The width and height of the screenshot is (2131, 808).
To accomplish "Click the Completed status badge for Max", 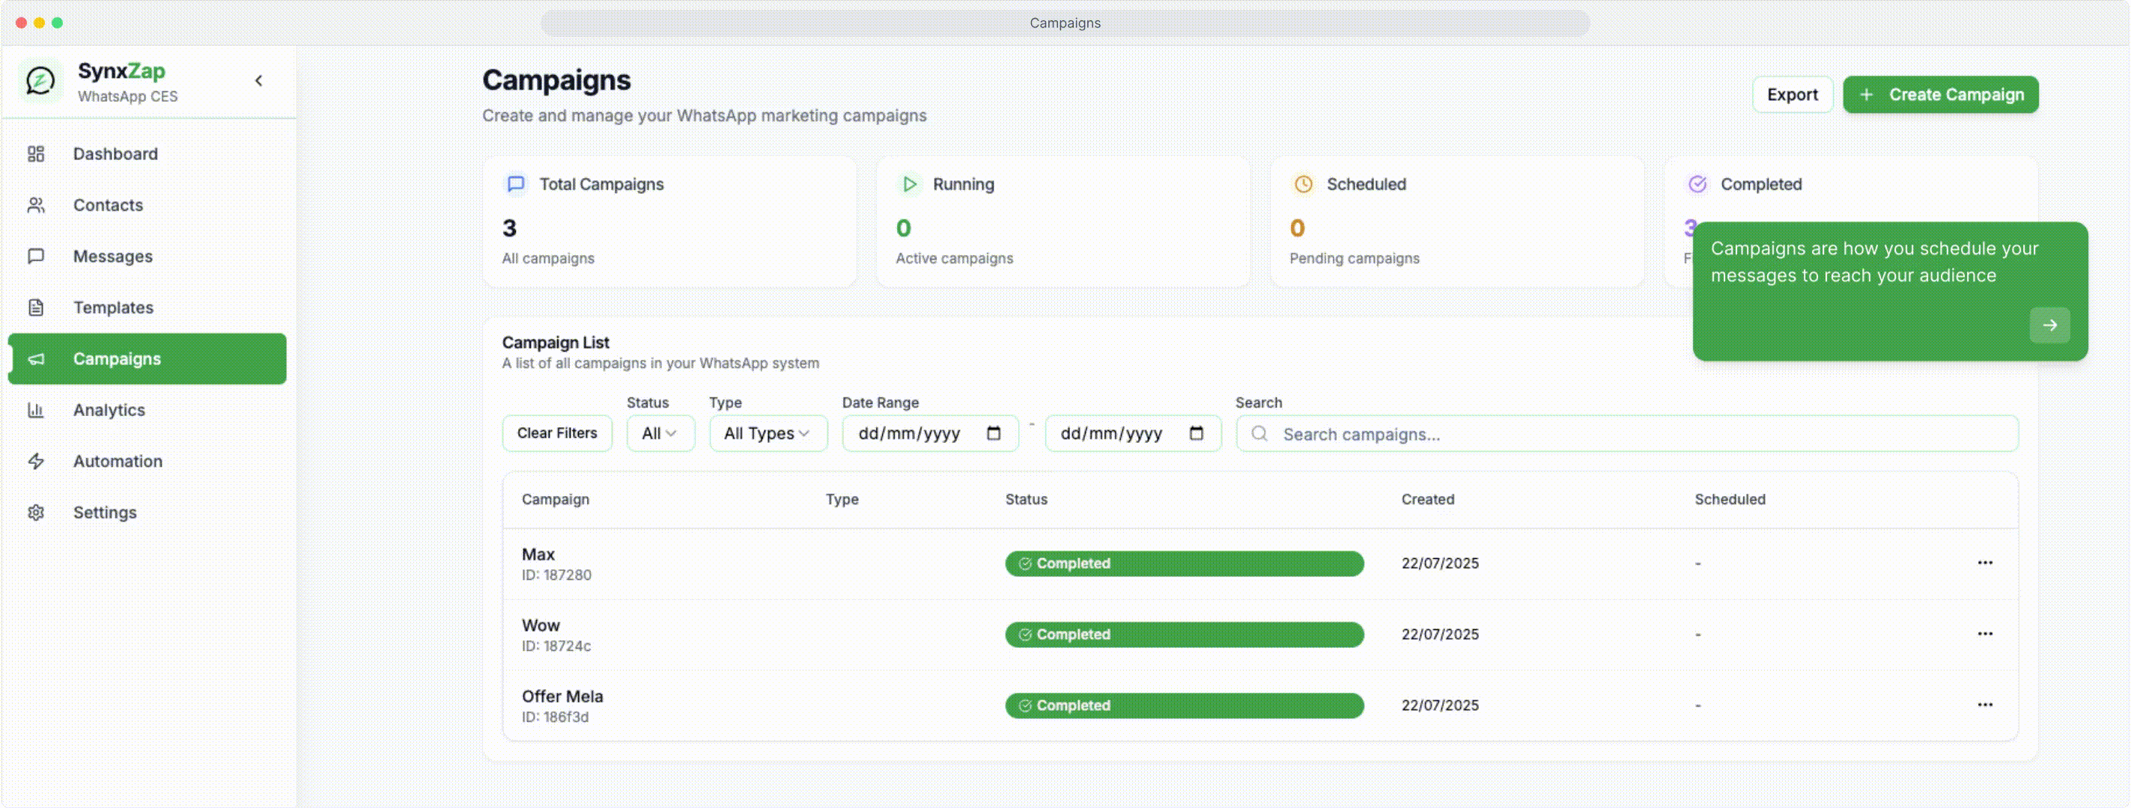I will 1184,563.
